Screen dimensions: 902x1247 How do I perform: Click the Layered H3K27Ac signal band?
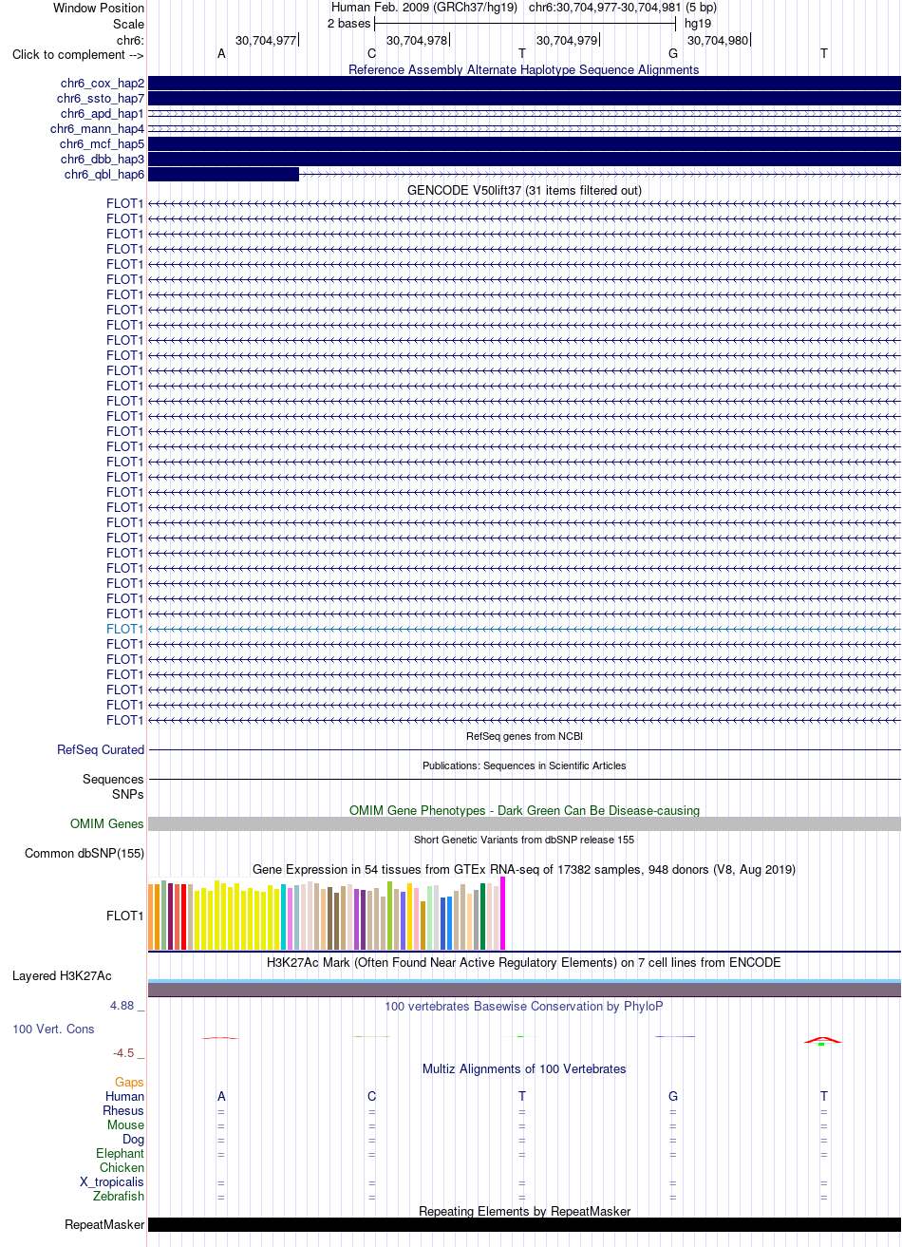tap(524, 988)
